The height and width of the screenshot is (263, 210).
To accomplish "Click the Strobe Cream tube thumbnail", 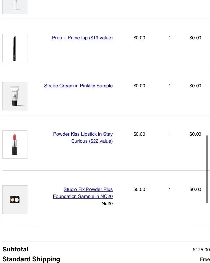I will (x=15, y=96).
